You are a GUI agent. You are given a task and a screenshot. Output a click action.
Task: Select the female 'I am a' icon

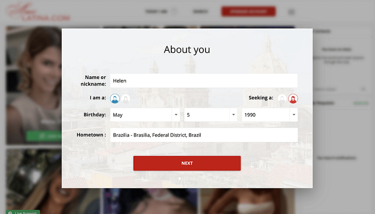coord(125,98)
